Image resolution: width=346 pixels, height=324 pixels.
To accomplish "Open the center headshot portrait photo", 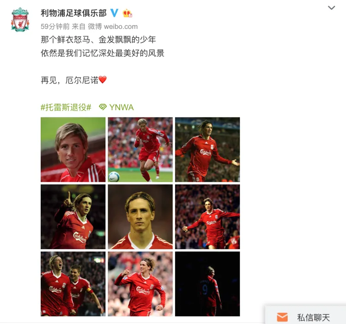I will (140, 217).
